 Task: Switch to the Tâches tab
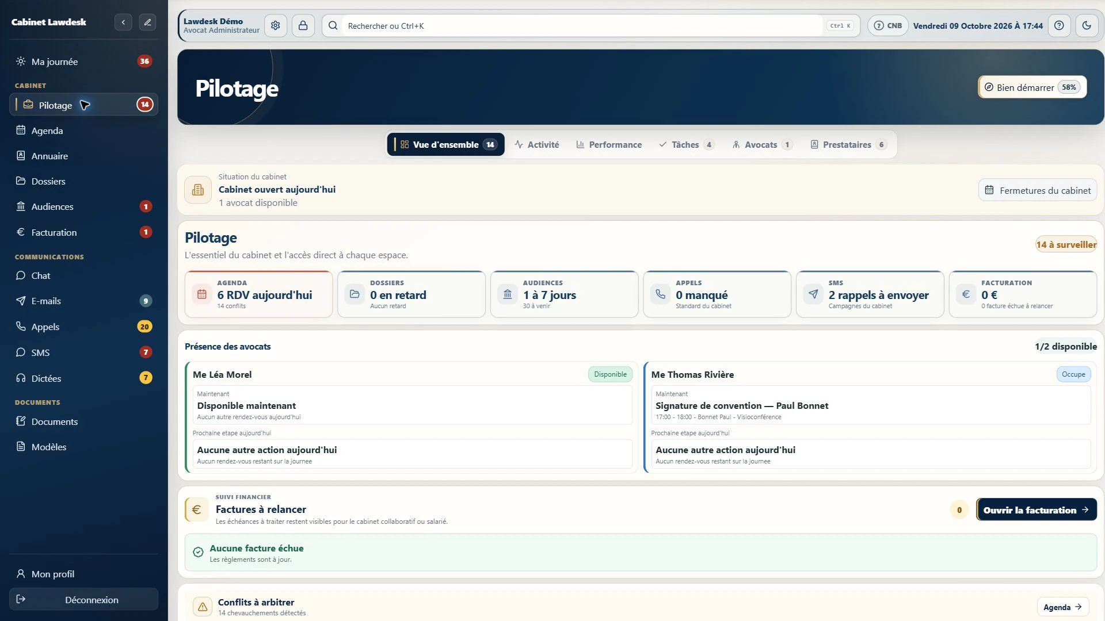(687, 145)
